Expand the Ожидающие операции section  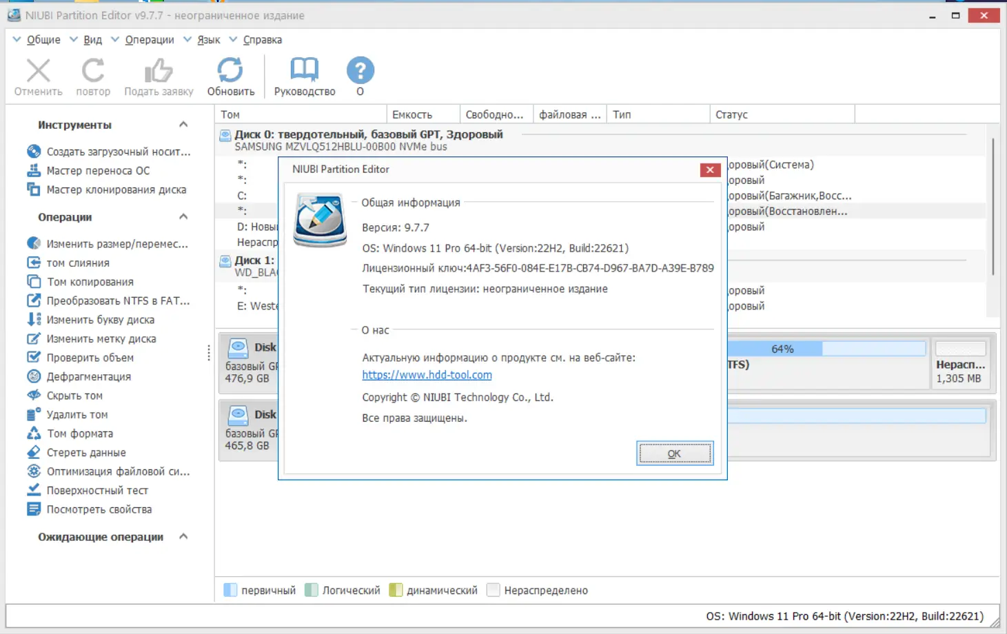tap(183, 536)
